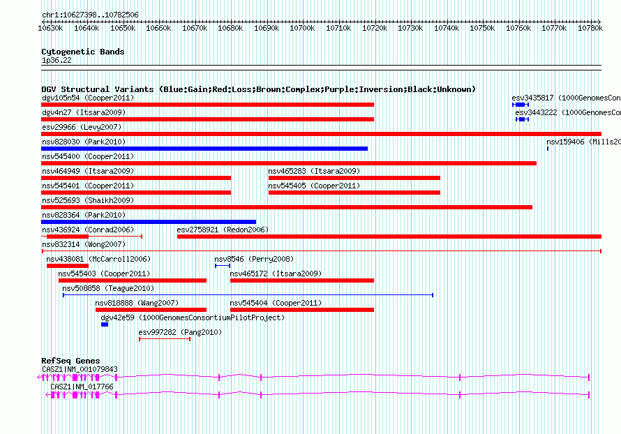Click the blue nsv828030 (Park2010) gain bar
621x434 pixels.
[x=204, y=149]
